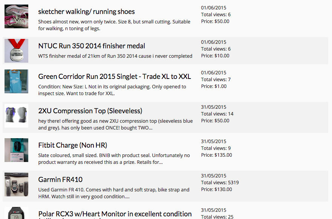Open the Garmin FR410 watch thumbnail
The width and height of the screenshot is (332, 219).
pyautogui.click(x=16, y=184)
